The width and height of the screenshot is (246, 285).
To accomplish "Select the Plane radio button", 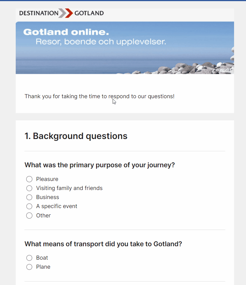I will coord(29,267).
